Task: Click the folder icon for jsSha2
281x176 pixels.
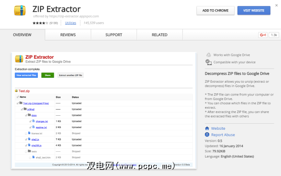Action: pyautogui.click(x=25, y=109)
